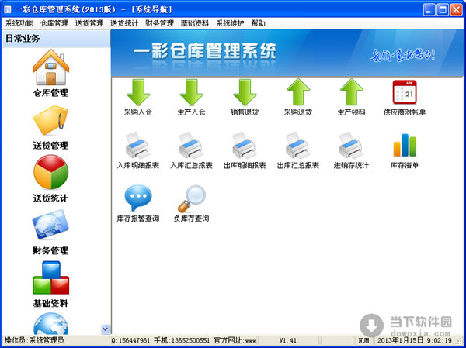Open the 系统维护 menu
The width and height of the screenshot is (466, 348).
pos(230,23)
